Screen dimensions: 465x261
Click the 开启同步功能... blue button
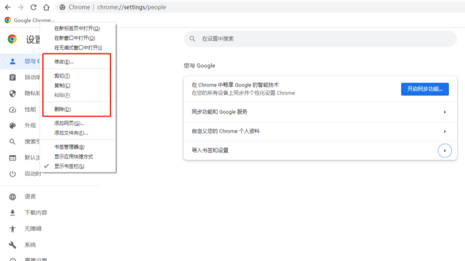[x=425, y=89]
